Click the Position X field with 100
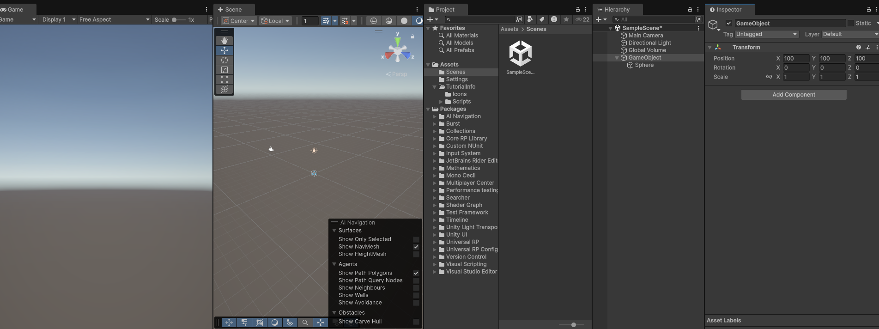The width and height of the screenshot is (879, 329). pyautogui.click(x=796, y=58)
